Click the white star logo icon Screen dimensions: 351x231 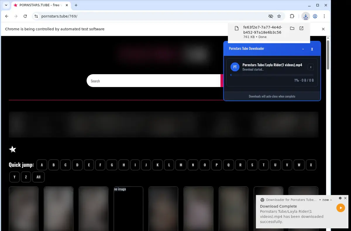point(13,149)
